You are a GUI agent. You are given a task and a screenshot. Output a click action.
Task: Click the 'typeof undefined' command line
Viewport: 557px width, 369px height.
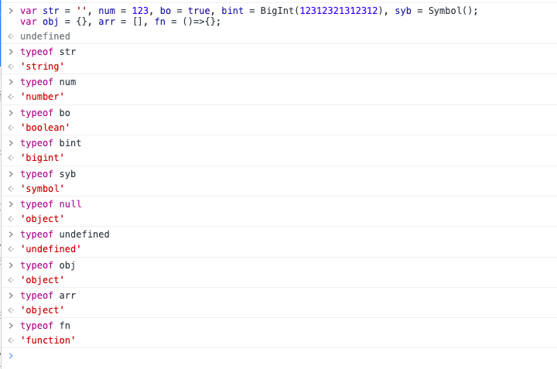click(x=65, y=234)
